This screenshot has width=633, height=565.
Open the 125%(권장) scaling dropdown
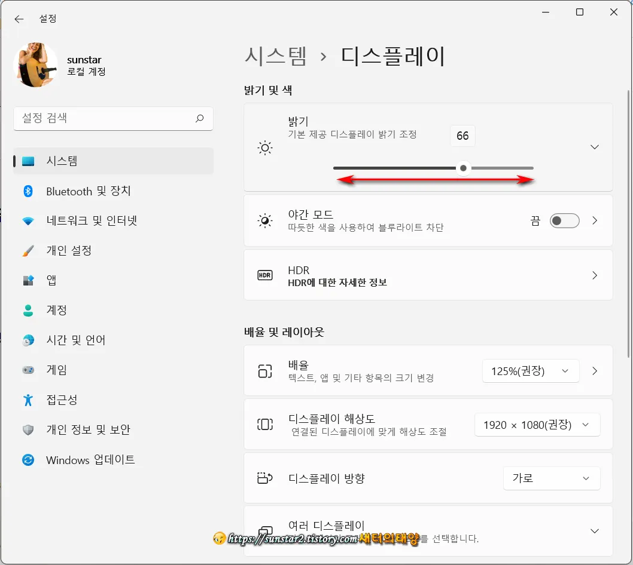[x=530, y=370]
